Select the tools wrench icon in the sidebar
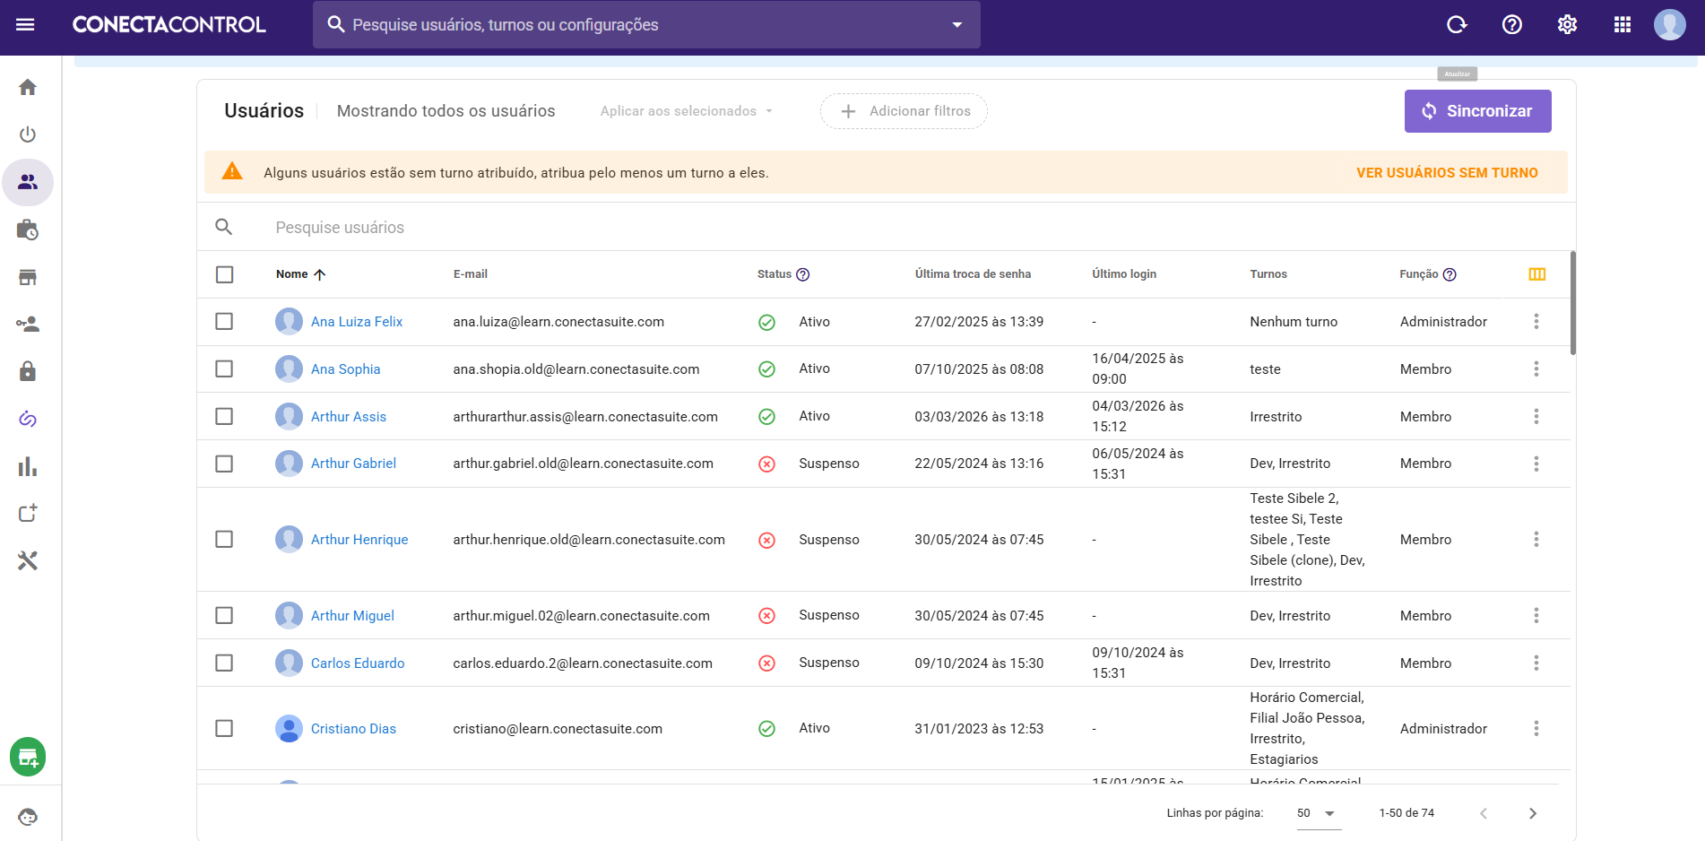The height and width of the screenshot is (841, 1705). pos(27,560)
